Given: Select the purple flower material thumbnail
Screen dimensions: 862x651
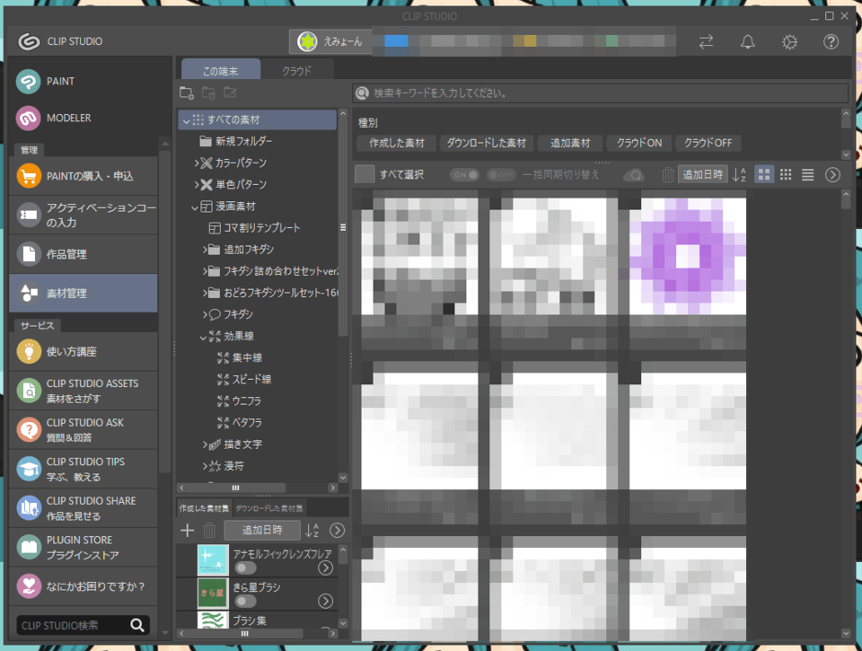Looking at the screenshot, I should click(x=687, y=256).
